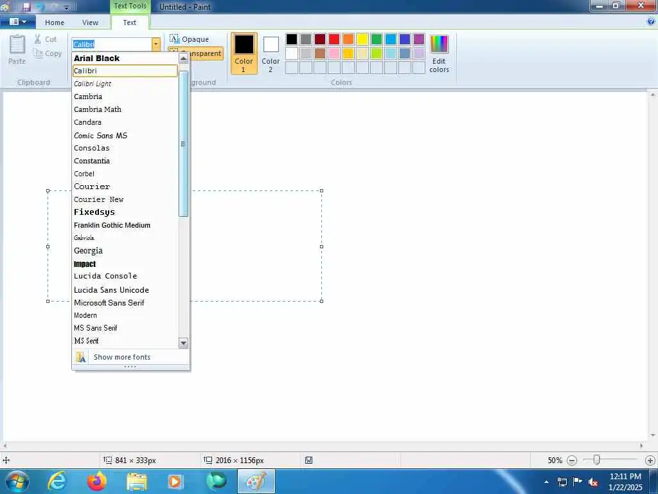This screenshot has width=658, height=494.
Task: Select Constantia font entry
Action: coord(125,161)
